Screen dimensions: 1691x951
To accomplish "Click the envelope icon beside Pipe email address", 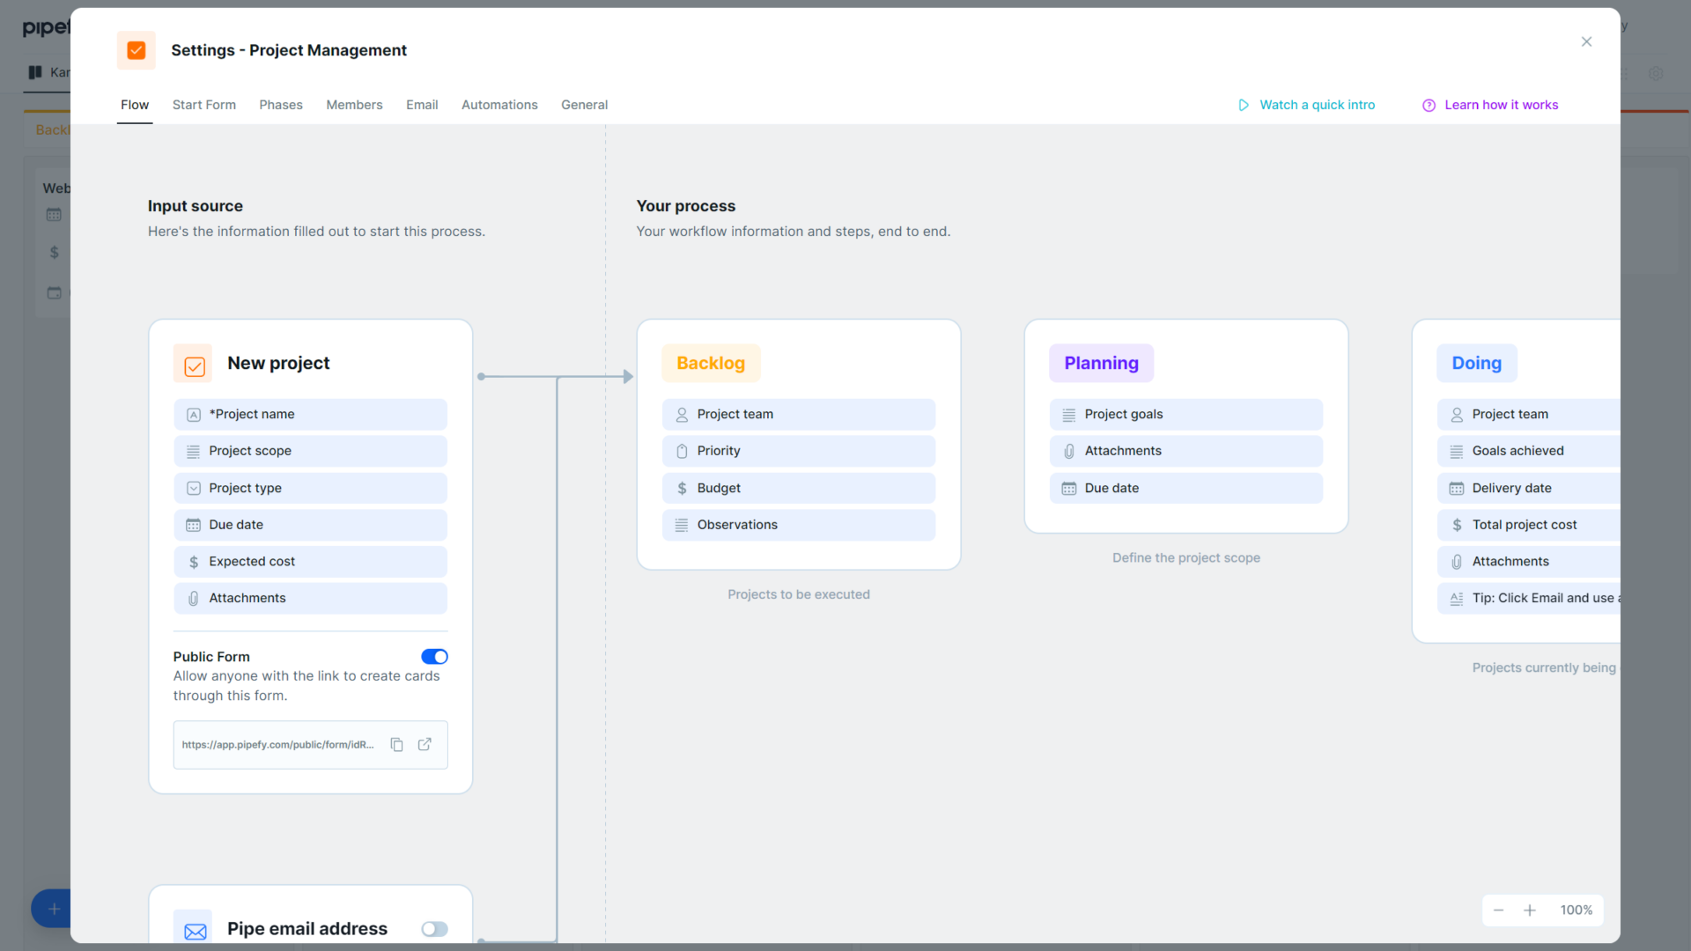I will (x=194, y=928).
